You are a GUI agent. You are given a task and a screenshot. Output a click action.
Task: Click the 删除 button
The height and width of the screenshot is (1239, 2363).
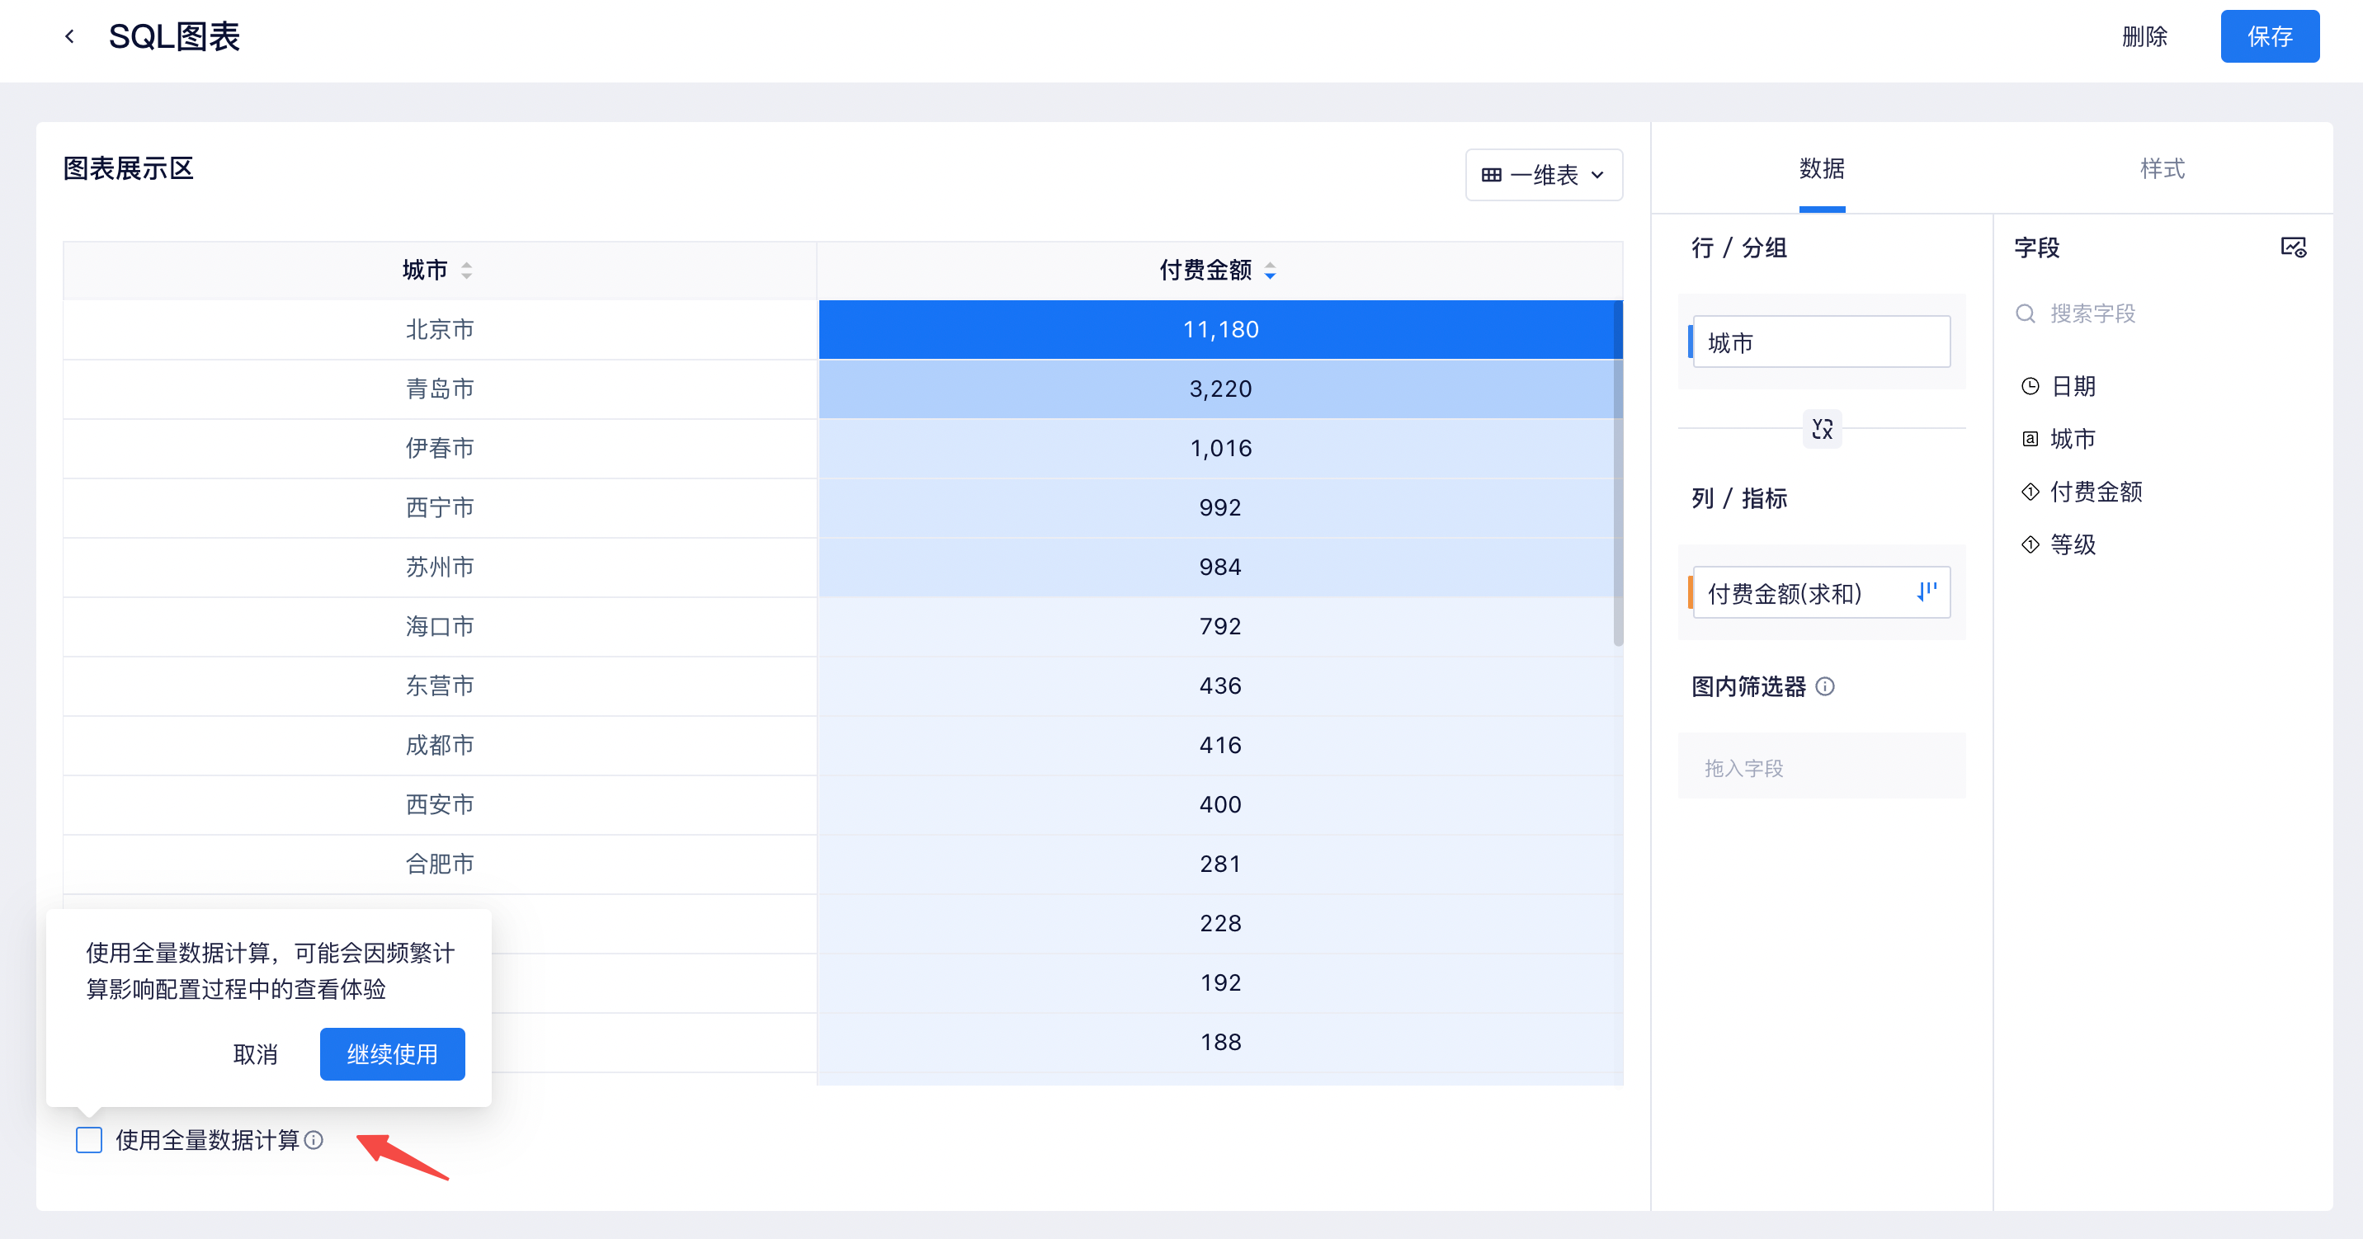[x=2144, y=36]
